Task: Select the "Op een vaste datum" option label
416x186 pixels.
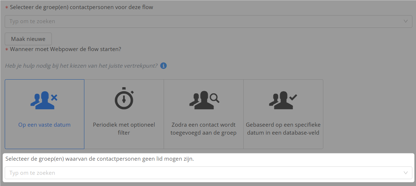Action: tap(45, 125)
